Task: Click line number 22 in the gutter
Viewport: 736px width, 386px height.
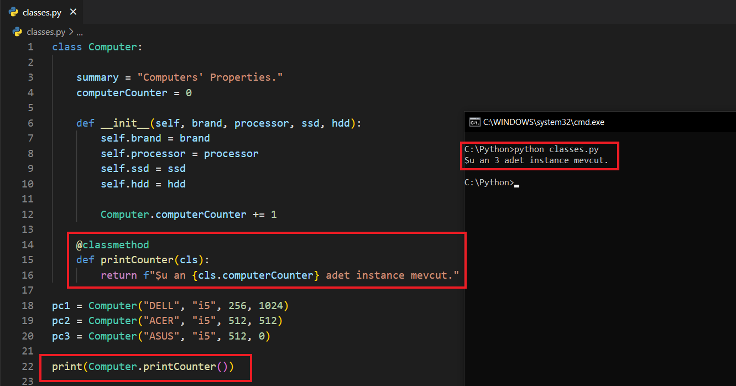Action: [28, 366]
